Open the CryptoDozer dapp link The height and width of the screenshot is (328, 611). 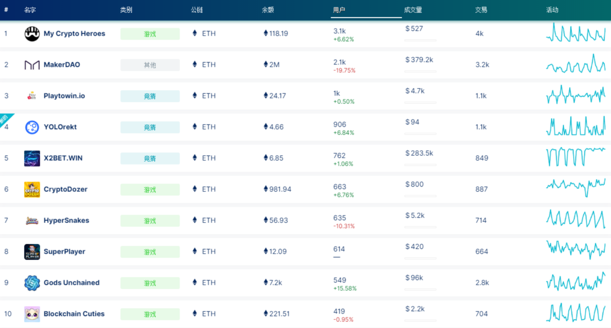(x=65, y=189)
